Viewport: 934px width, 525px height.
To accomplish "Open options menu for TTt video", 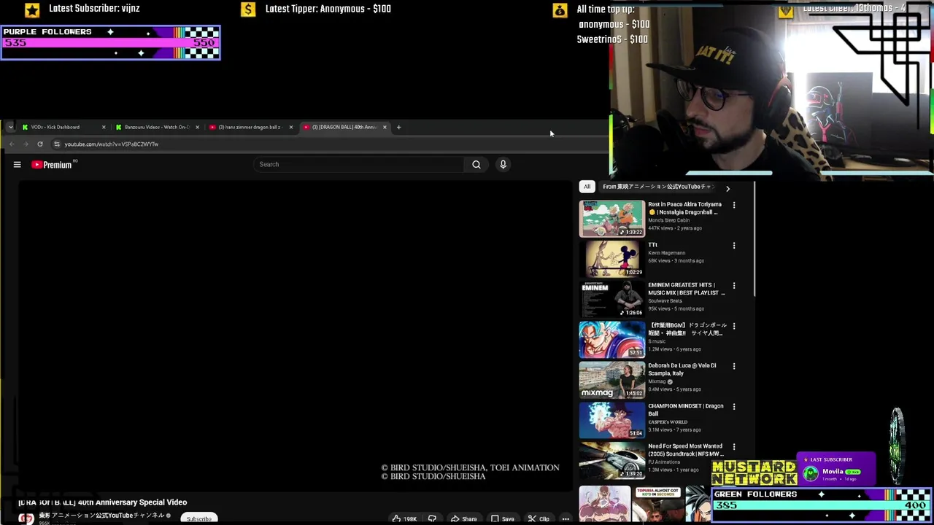I will pos(734,246).
